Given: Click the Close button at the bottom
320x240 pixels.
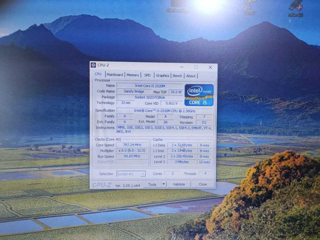Looking at the screenshot, I should coord(203,184).
